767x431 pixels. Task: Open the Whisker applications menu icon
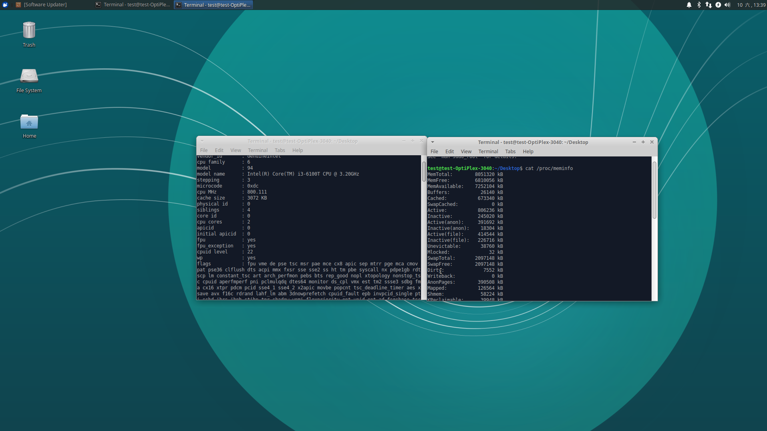pos(5,5)
